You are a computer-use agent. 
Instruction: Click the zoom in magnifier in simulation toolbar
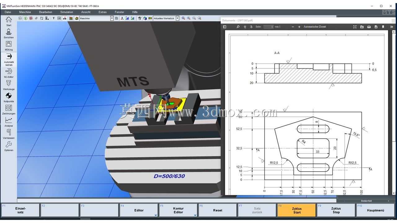[189, 18]
